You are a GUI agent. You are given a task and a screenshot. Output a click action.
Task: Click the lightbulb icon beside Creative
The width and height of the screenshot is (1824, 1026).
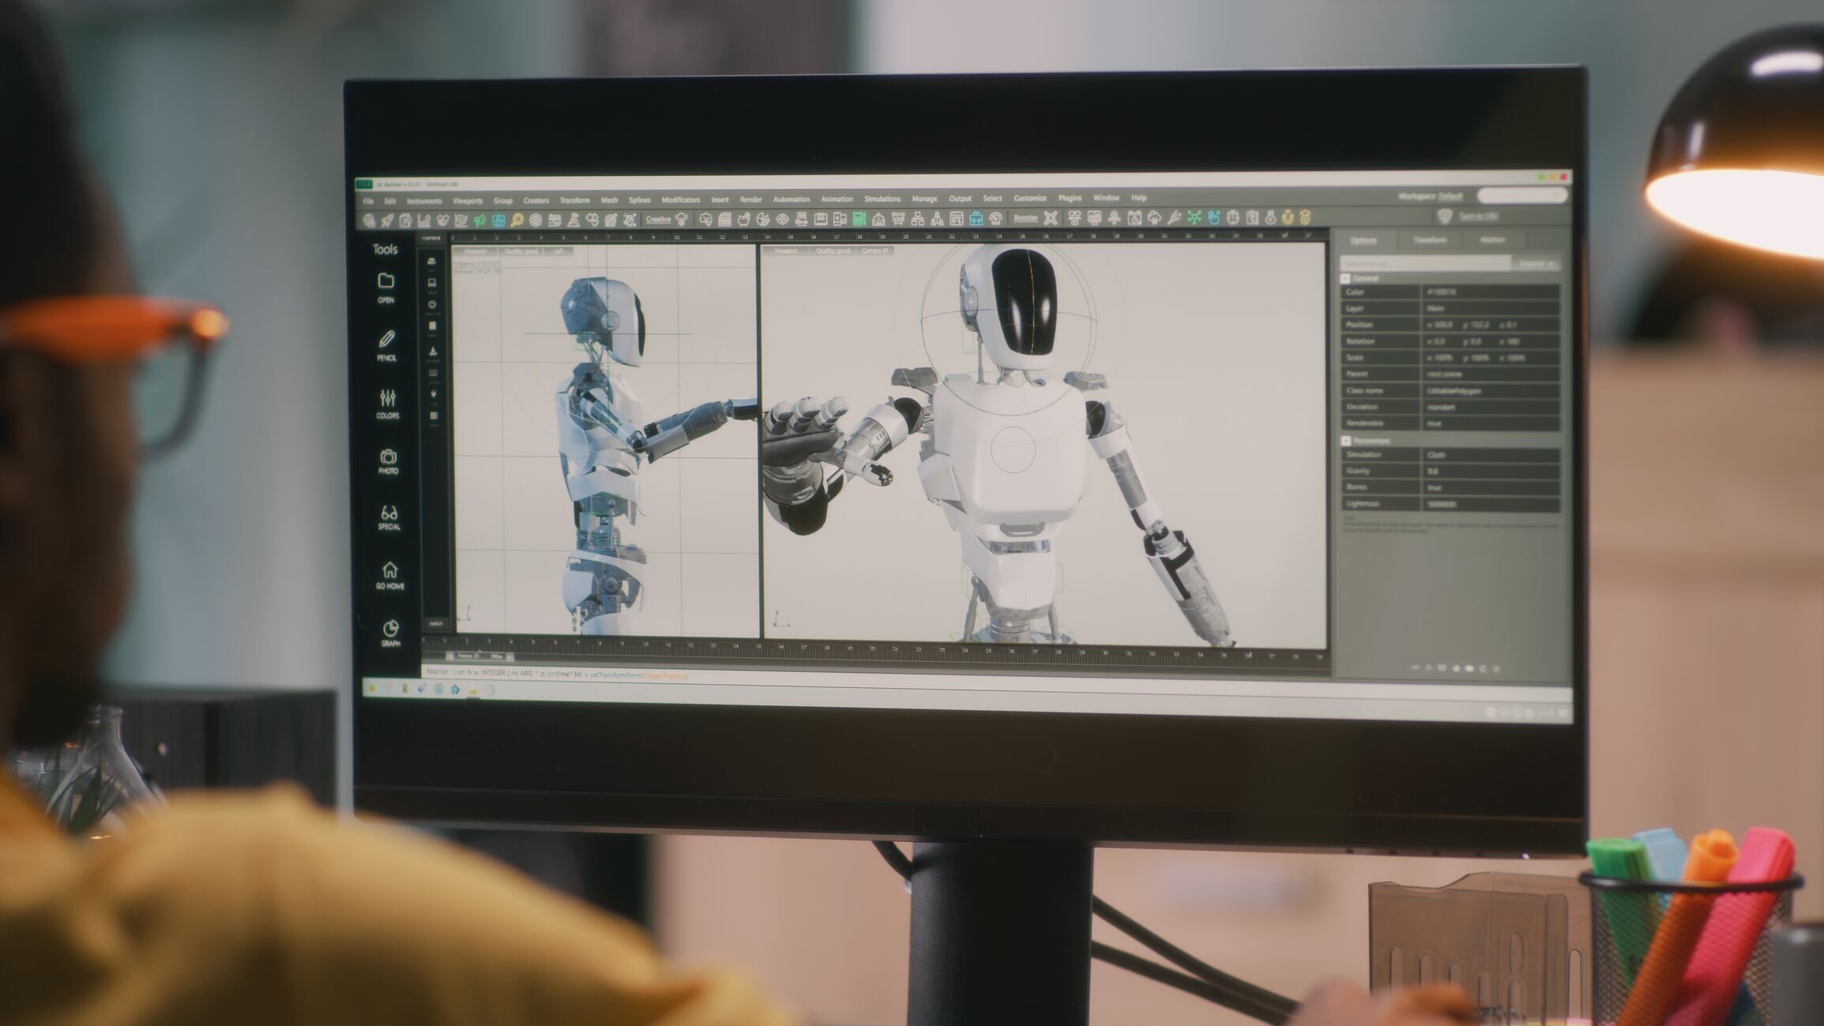(682, 219)
